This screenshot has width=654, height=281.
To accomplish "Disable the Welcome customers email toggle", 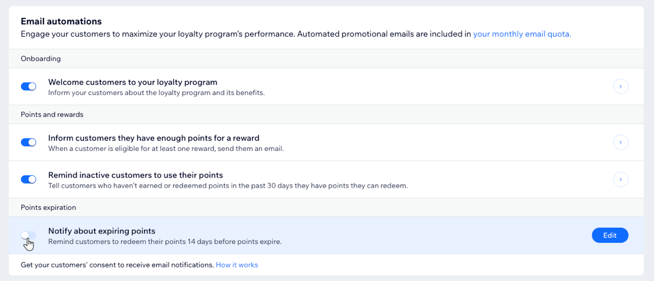I will click(x=29, y=86).
